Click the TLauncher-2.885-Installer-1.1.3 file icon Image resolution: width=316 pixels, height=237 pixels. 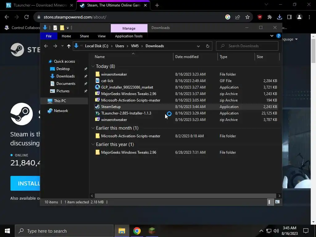coord(98,113)
